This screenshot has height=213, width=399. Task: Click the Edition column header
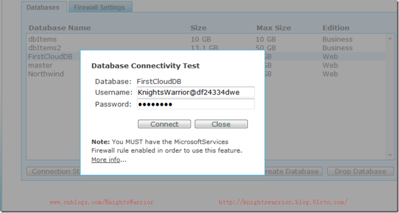336,28
